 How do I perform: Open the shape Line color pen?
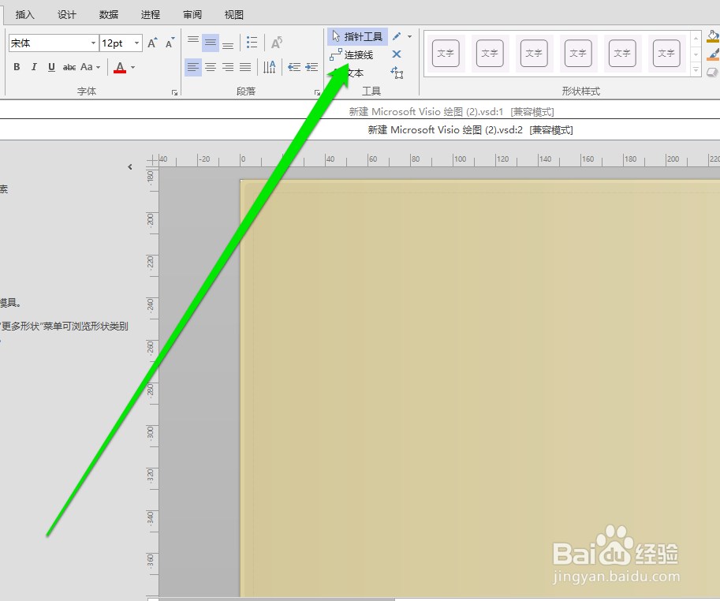coord(713,54)
